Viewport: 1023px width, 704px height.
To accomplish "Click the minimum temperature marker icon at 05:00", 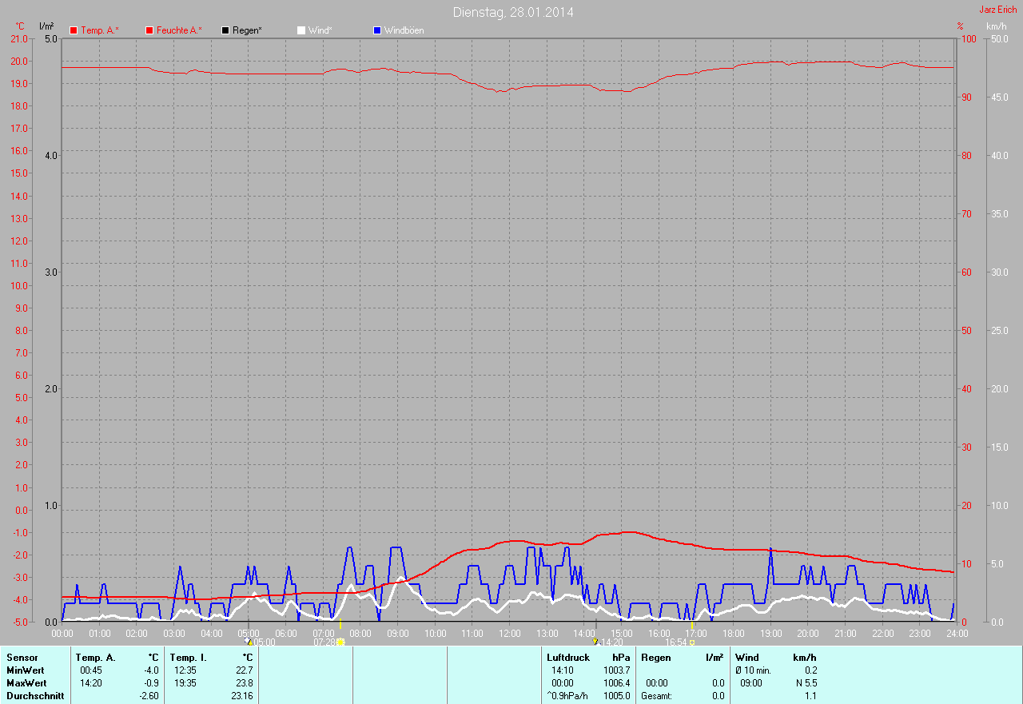I will tap(248, 641).
